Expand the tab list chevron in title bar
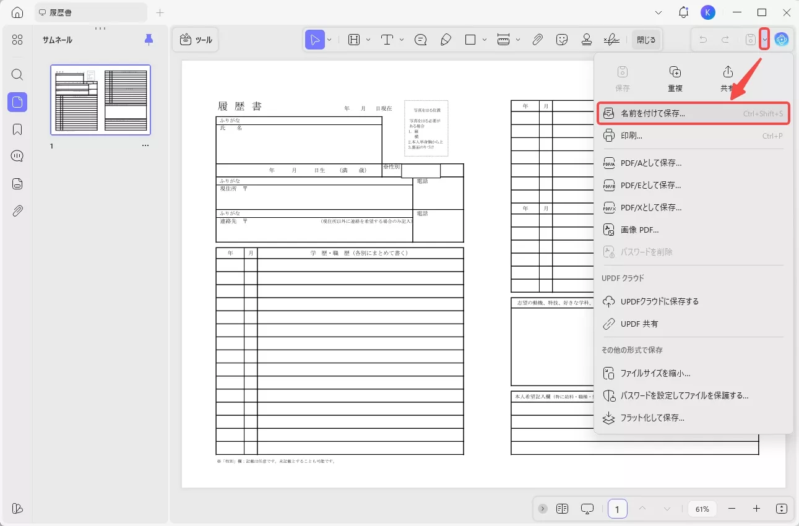Image resolution: width=799 pixels, height=526 pixels. pyautogui.click(x=659, y=12)
